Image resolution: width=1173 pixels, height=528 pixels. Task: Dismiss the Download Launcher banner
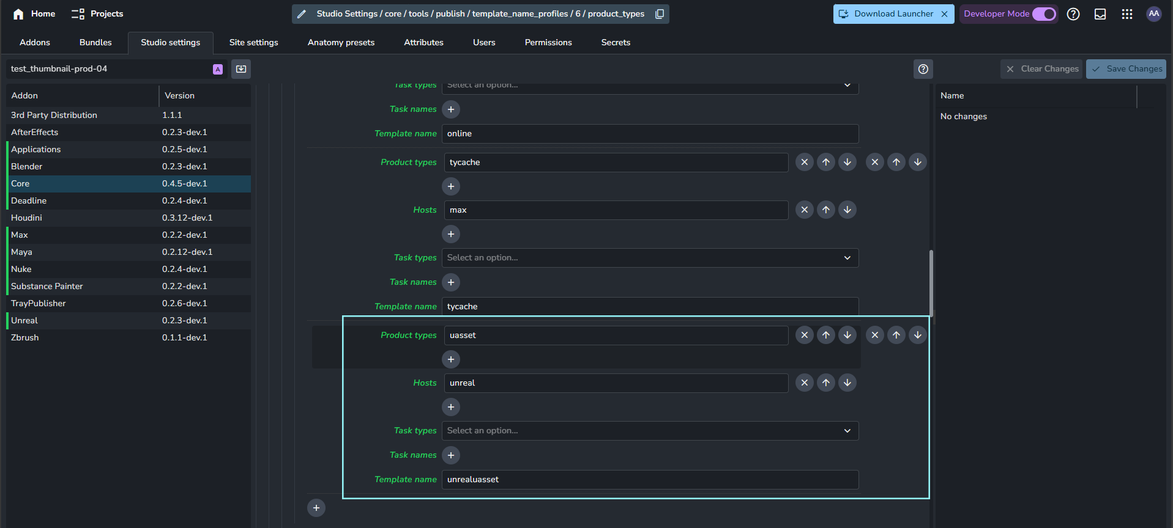coord(945,14)
